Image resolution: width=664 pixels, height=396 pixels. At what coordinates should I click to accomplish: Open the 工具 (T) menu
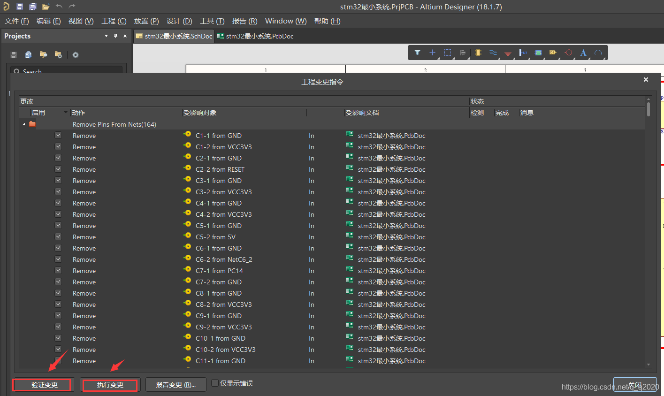(x=212, y=21)
